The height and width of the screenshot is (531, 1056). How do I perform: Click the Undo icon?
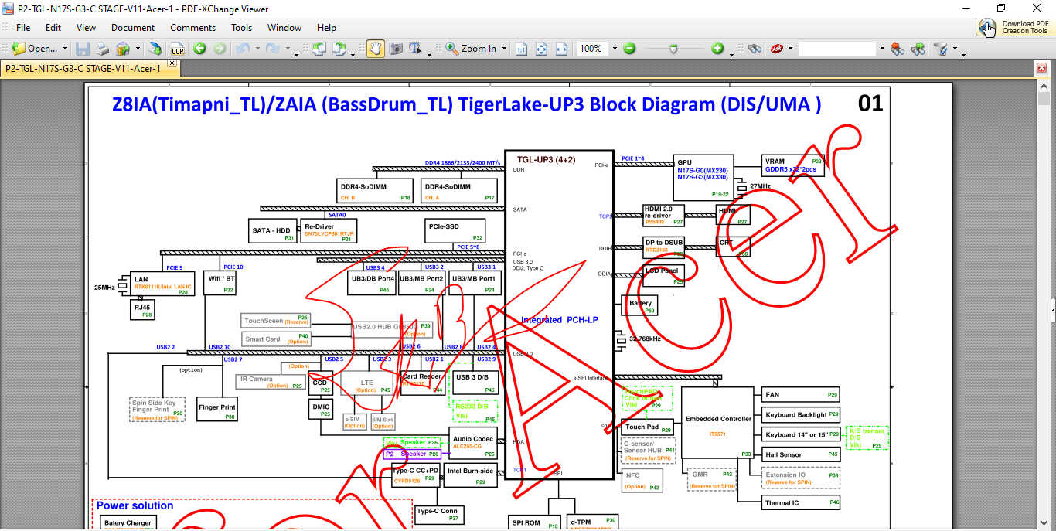click(242, 49)
